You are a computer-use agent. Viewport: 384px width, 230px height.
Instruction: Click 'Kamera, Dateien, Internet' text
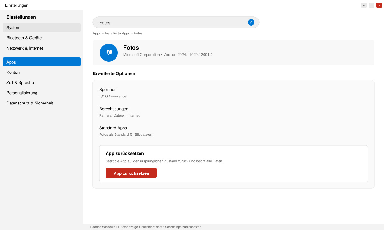click(x=119, y=115)
